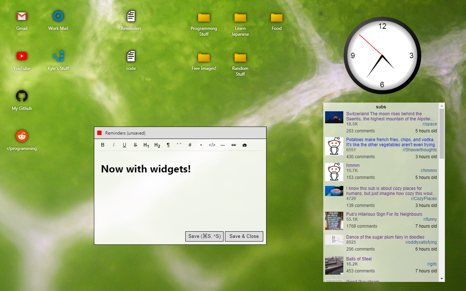
Task: Apply underline formatting
Action: pos(125,145)
